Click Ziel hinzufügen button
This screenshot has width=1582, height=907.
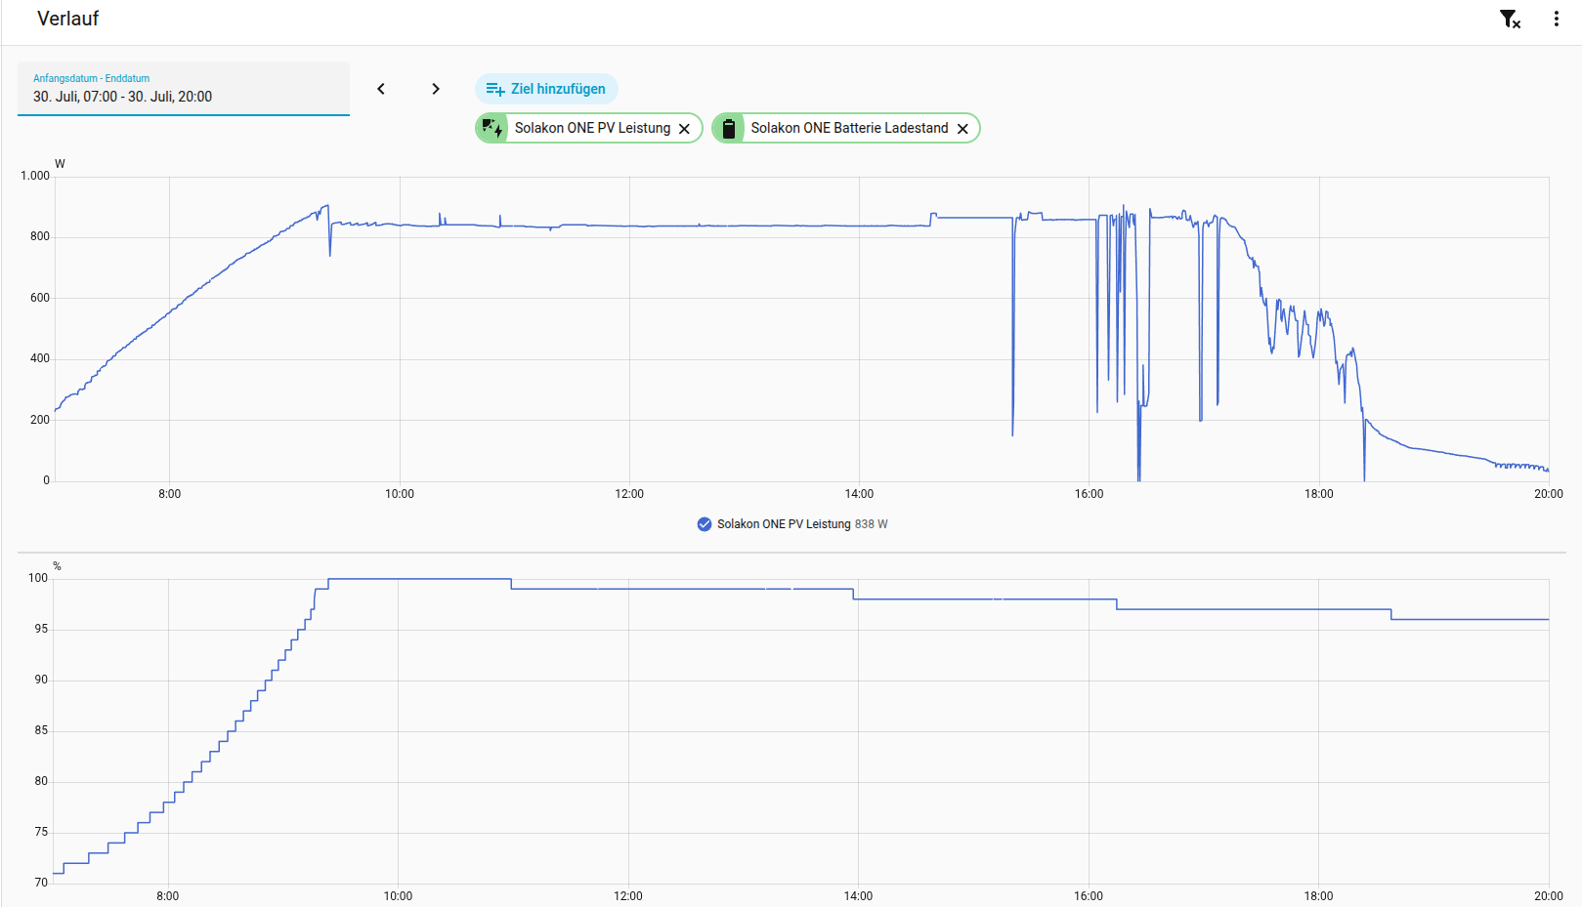point(546,89)
